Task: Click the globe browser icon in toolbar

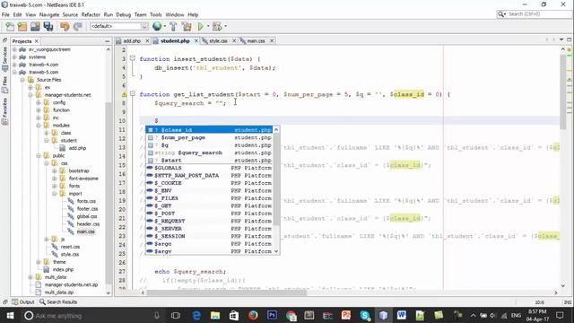Action: 157,26
